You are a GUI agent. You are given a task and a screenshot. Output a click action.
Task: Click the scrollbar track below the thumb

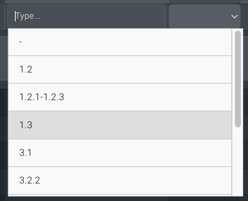pyautogui.click(x=238, y=161)
